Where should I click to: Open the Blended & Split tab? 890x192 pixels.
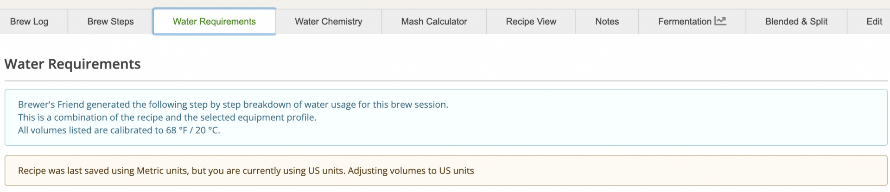pos(796,22)
